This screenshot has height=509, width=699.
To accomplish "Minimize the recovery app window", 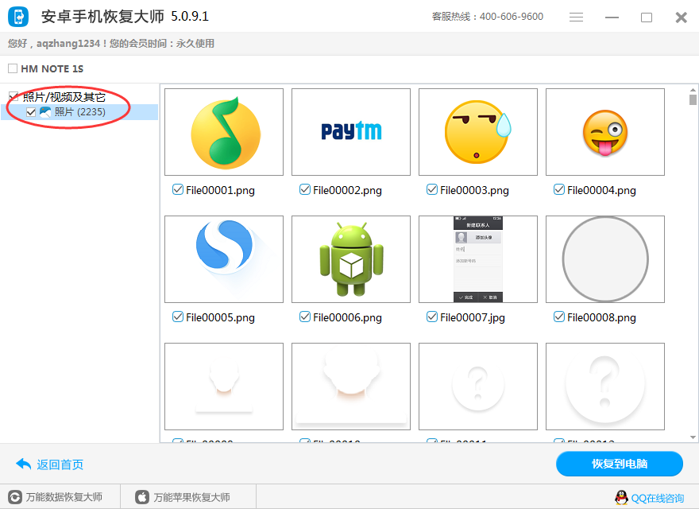I will click(612, 17).
